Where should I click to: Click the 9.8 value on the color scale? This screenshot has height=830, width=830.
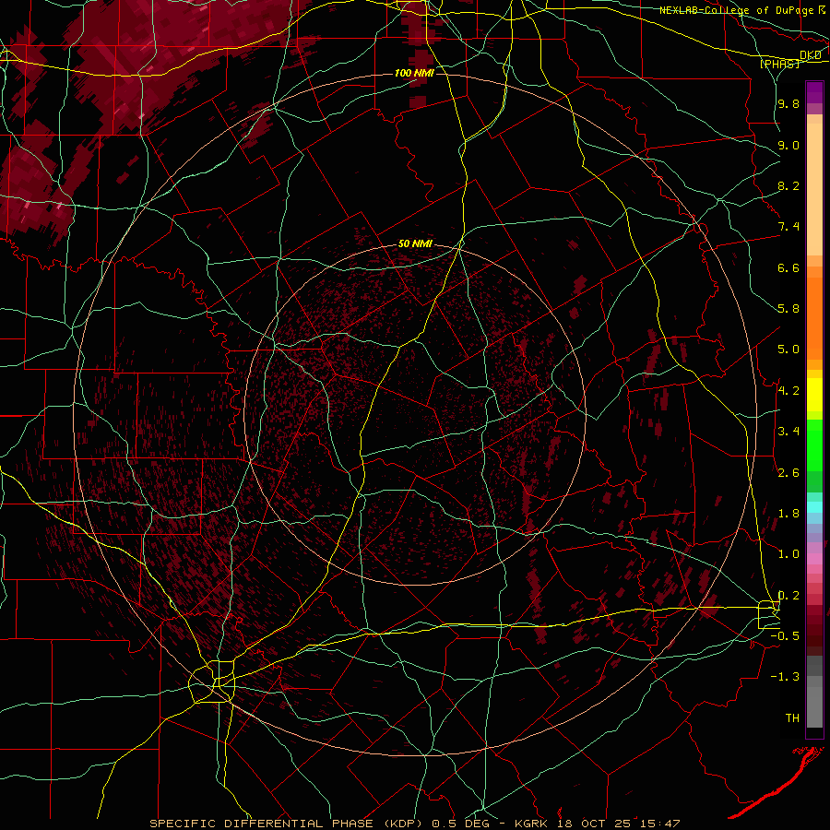[x=788, y=103]
